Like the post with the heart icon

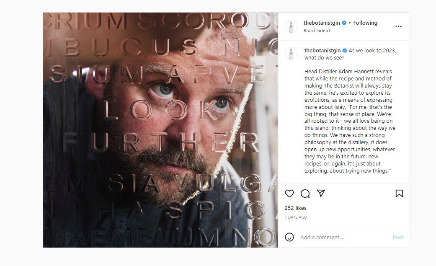pos(289,194)
